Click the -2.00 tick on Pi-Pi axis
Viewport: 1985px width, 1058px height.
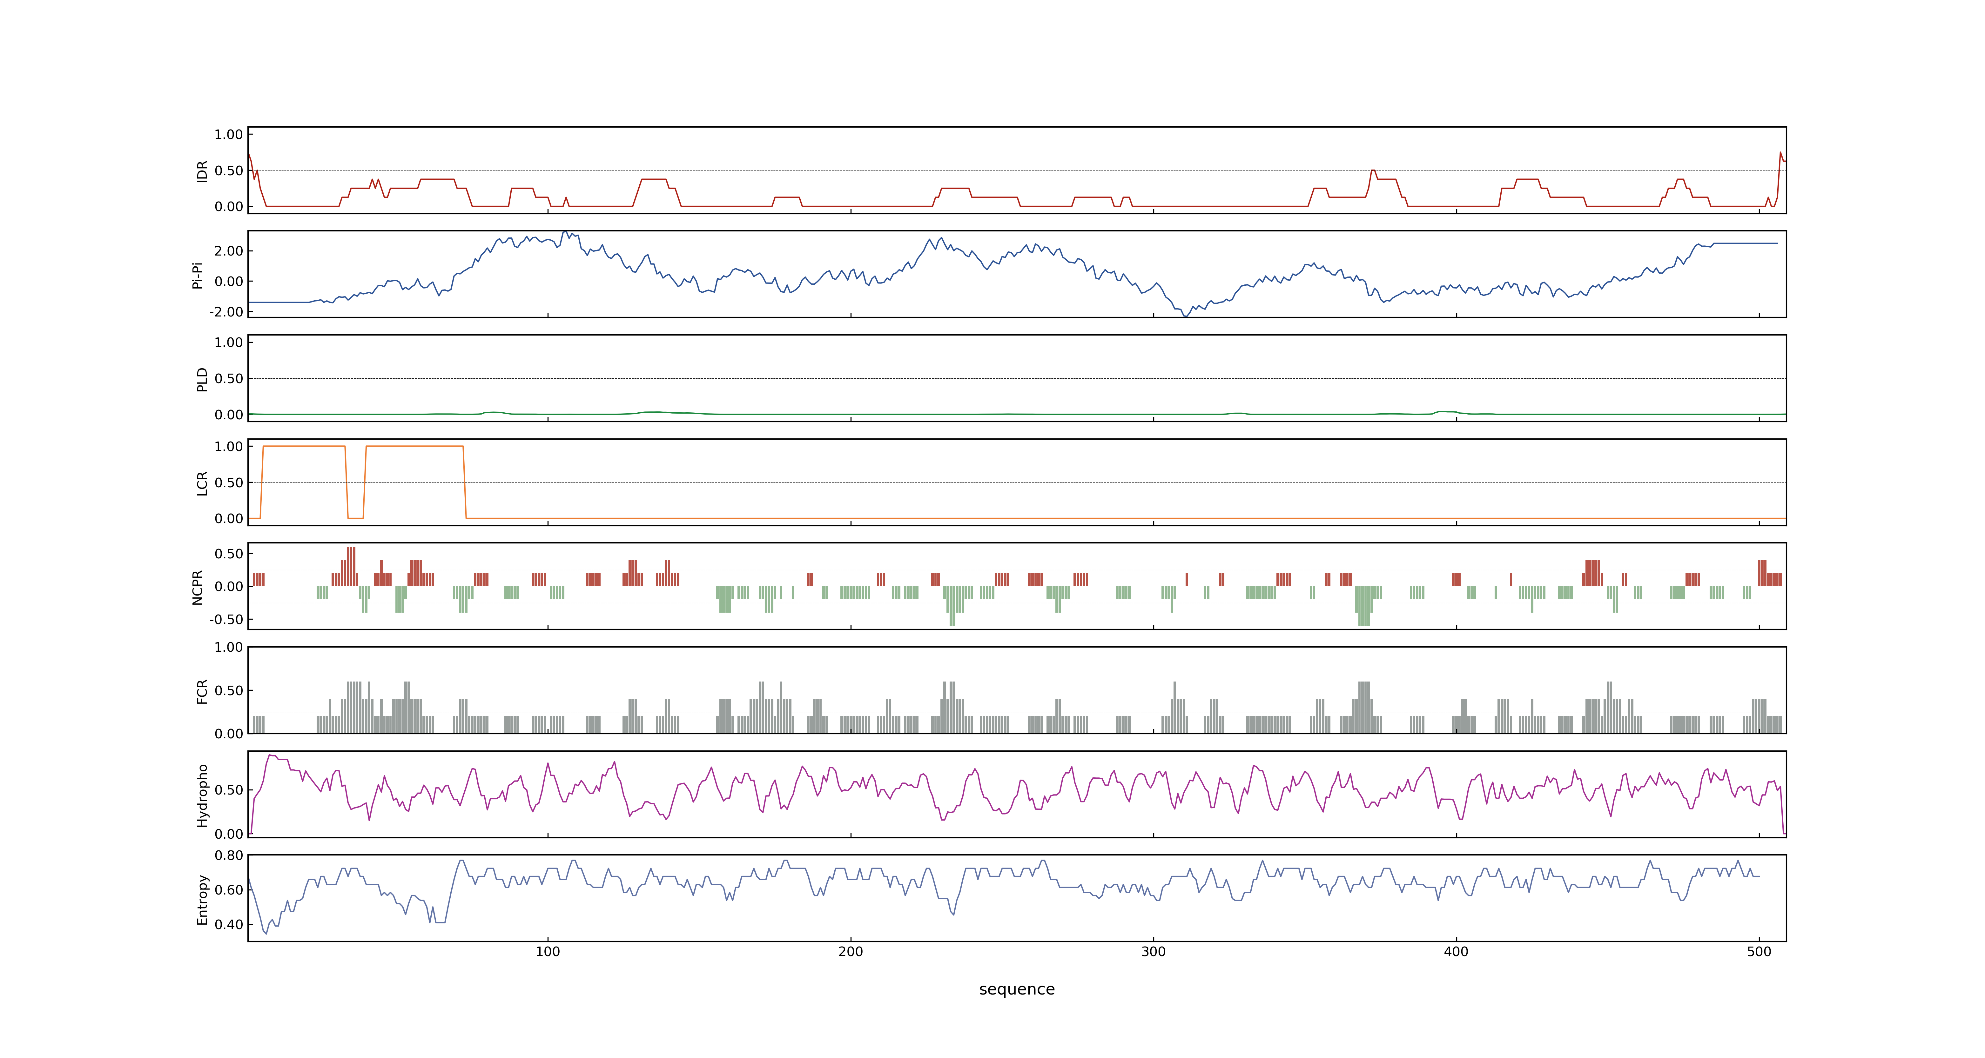tap(226, 312)
